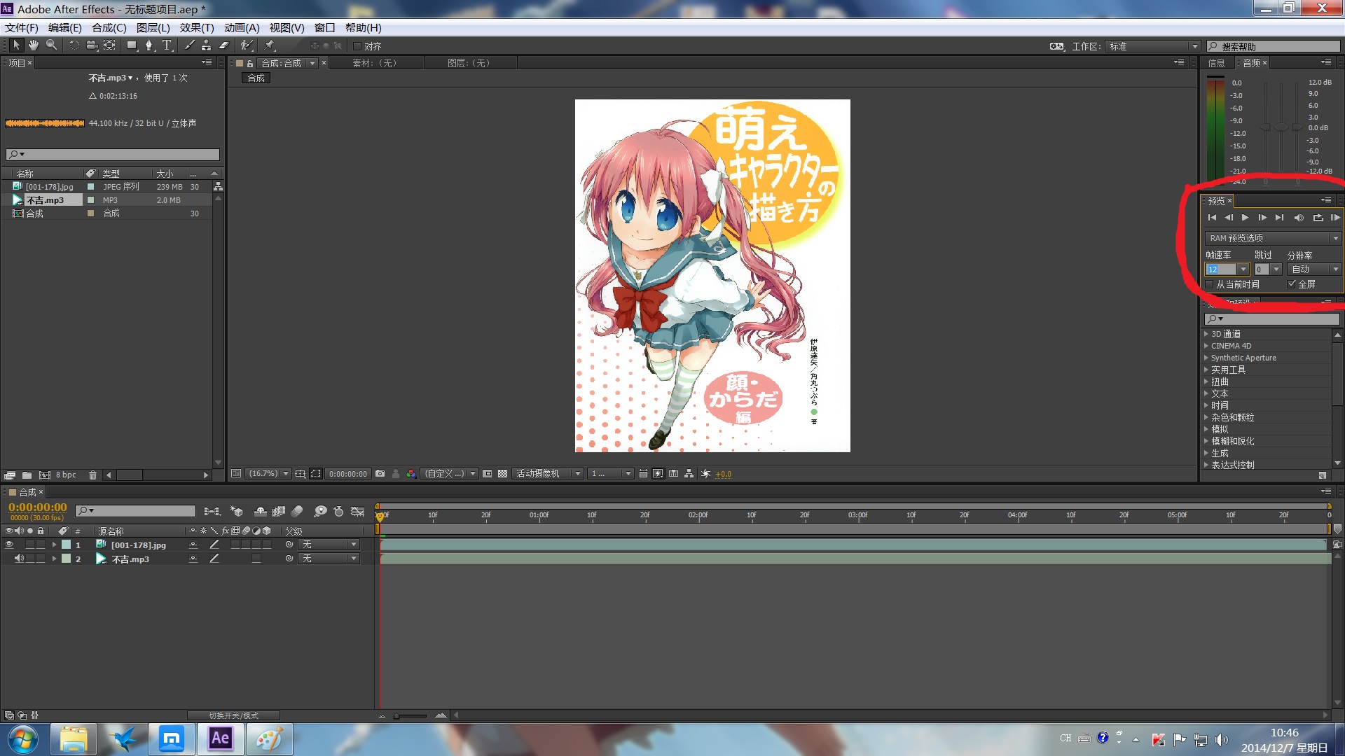The width and height of the screenshot is (1345, 756).
Task: Expand the 3D 通道 effects category
Action: click(1206, 334)
